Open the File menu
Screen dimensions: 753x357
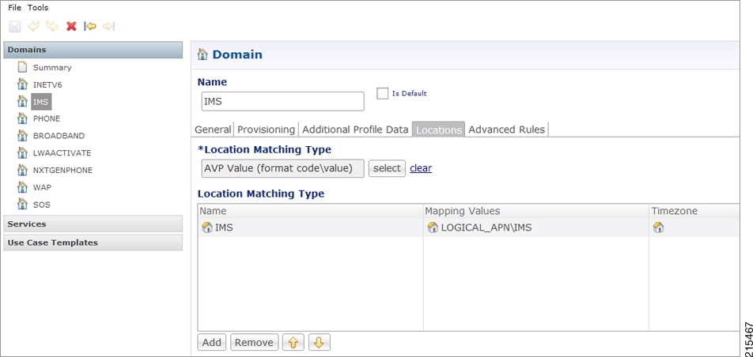[14, 8]
